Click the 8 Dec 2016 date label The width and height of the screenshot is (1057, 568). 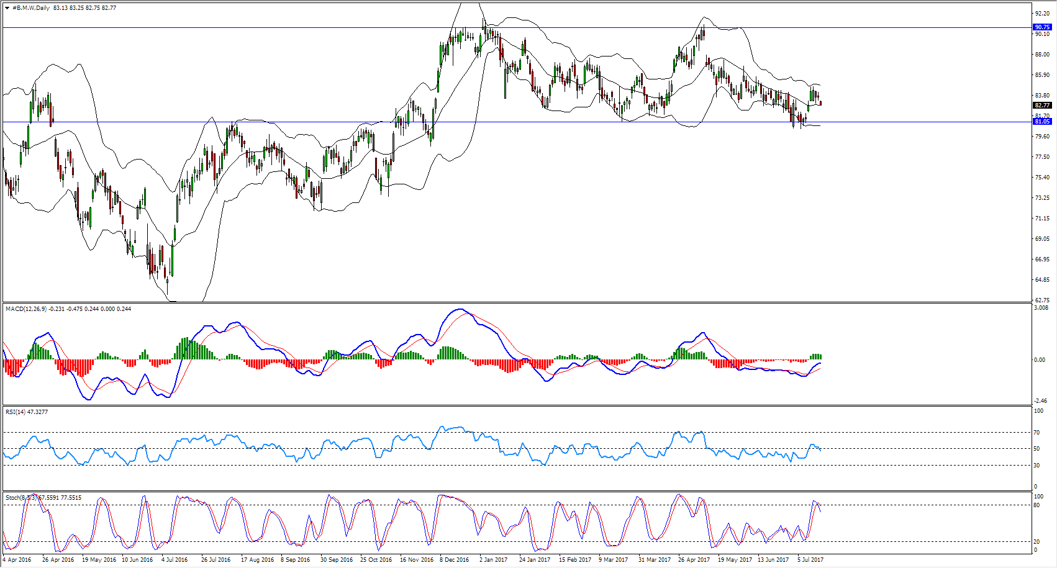(x=455, y=560)
